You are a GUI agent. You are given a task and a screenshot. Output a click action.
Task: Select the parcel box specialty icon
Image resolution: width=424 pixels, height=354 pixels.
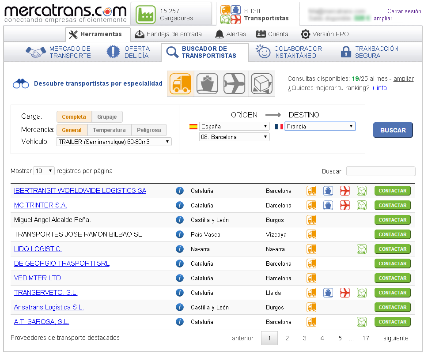pos(261,83)
